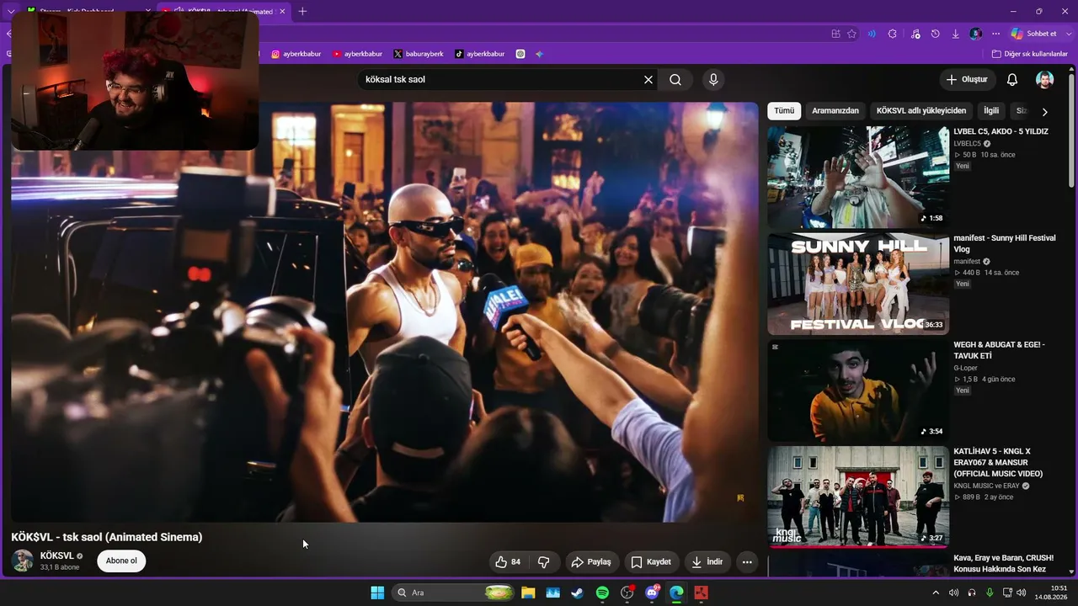1078x606 pixels.
Task: Open the YouTube ayberkbabur bookmark
Action: pos(357,54)
